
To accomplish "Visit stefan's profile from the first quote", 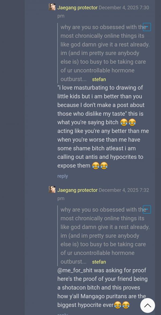I will (x=99, y=79).
